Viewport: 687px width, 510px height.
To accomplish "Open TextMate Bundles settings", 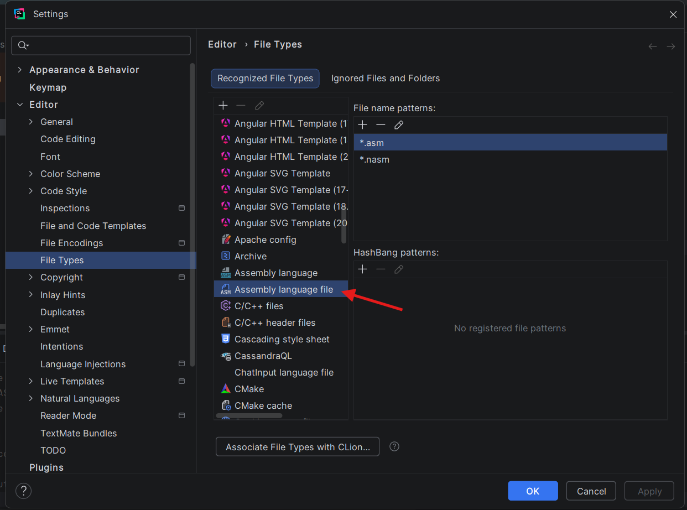I will coord(79,433).
